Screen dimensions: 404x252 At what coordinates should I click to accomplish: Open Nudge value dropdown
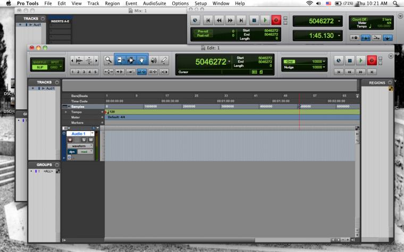tap(324, 67)
